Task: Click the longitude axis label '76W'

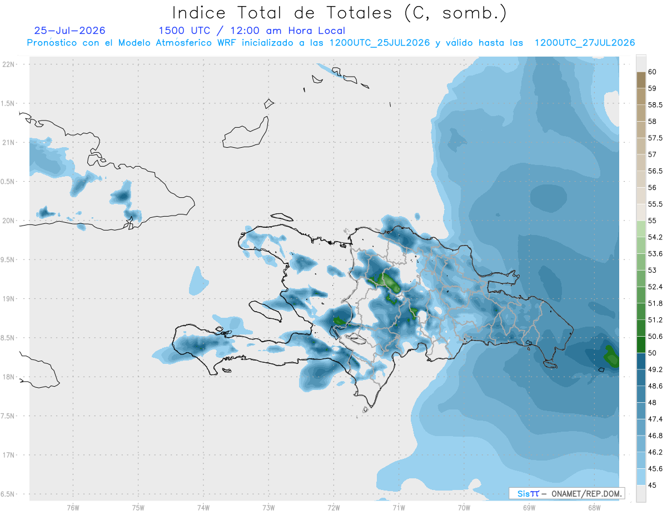Action: [73, 508]
